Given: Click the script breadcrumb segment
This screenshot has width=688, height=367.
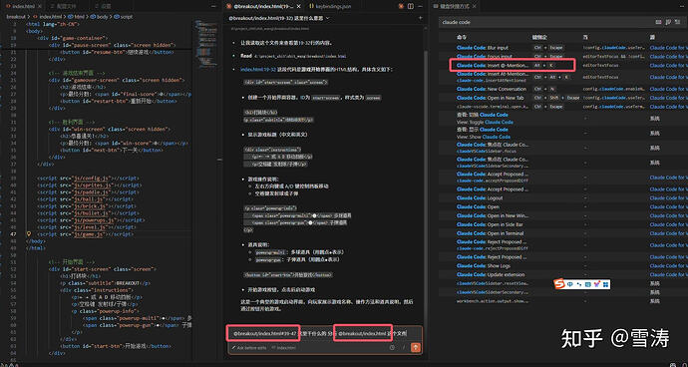Looking at the screenshot, I should click(x=124, y=16).
